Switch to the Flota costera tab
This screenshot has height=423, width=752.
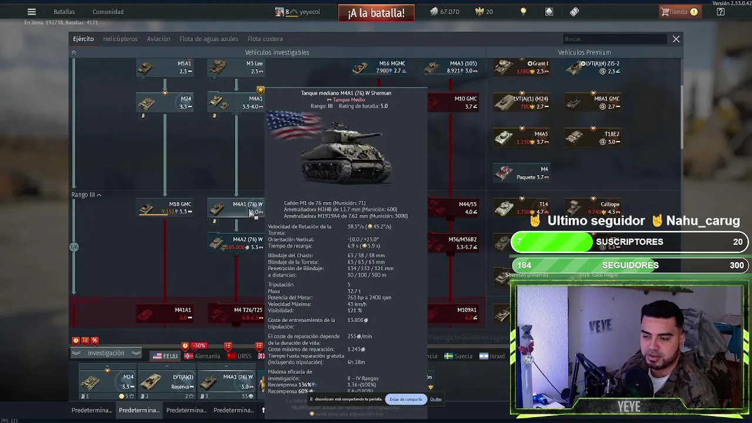pos(265,39)
